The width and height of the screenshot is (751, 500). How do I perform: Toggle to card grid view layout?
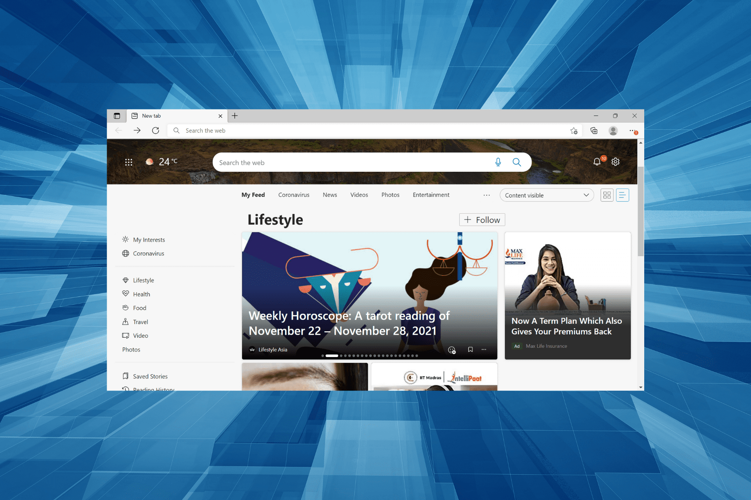[x=607, y=195]
